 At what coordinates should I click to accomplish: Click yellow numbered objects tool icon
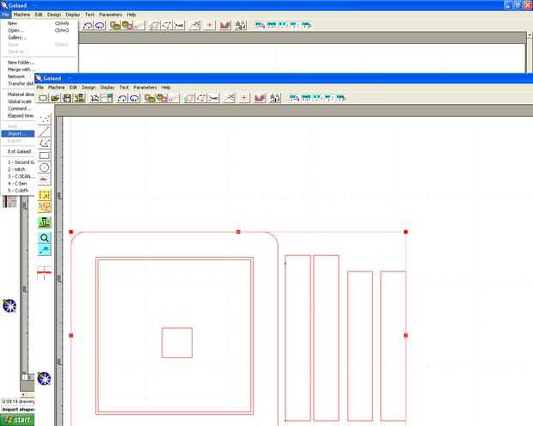click(x=45, y=207)
